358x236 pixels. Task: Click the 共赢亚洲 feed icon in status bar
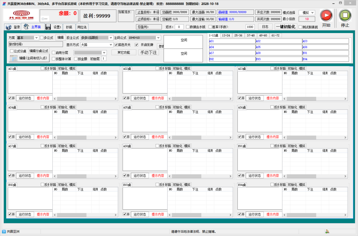[4, 232]
